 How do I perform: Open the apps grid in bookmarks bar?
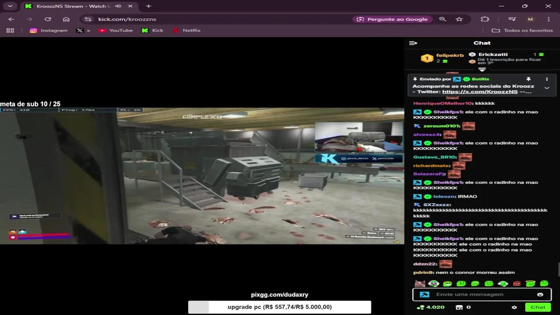click(10, 31)
